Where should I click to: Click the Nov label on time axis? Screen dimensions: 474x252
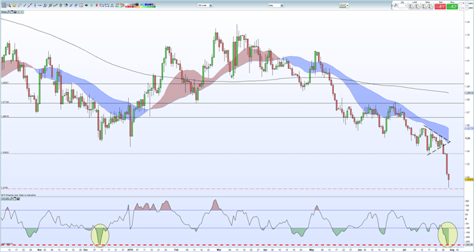point(40,250)
